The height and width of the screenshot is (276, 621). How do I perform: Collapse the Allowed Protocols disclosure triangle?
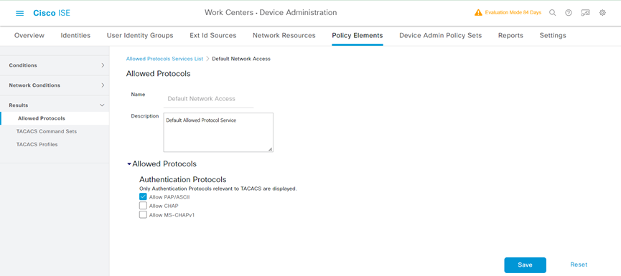[x=129, y=163]
